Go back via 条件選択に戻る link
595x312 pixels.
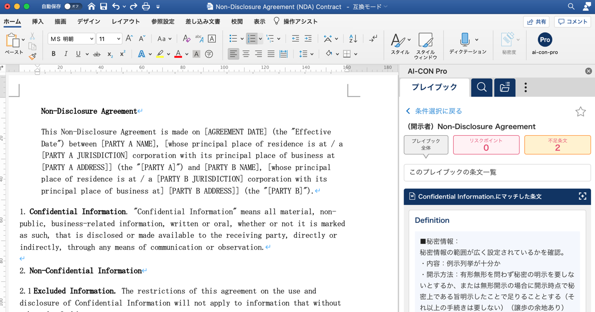434,111
